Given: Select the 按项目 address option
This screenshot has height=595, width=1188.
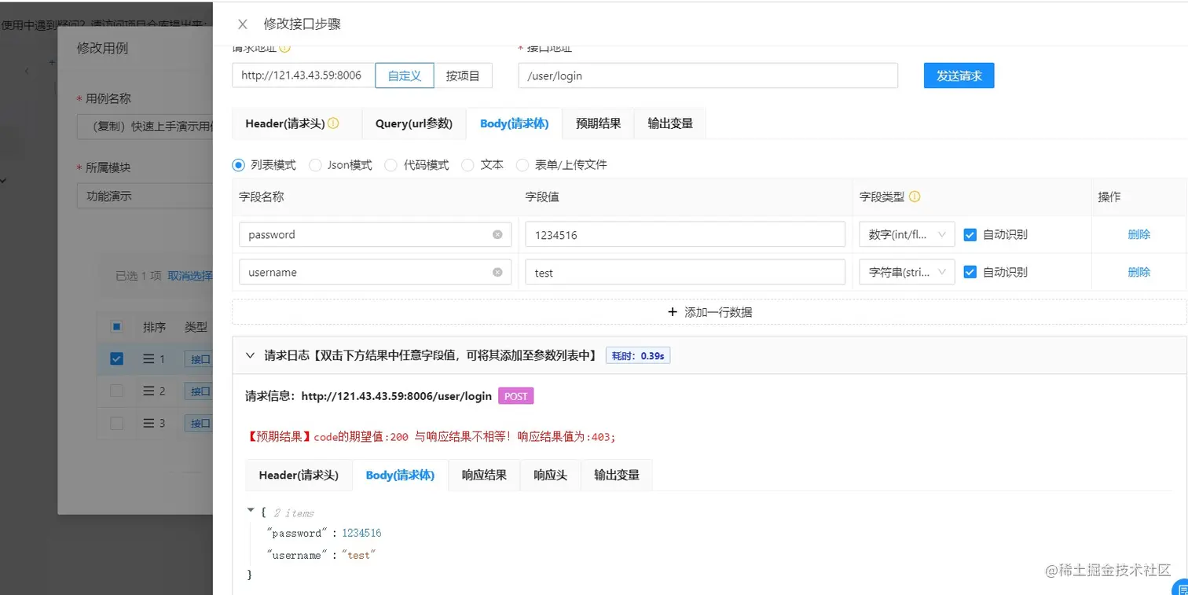Looking at the screenshot, I should [x=463, y=75].
